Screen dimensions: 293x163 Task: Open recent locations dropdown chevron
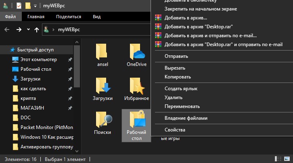28,29
